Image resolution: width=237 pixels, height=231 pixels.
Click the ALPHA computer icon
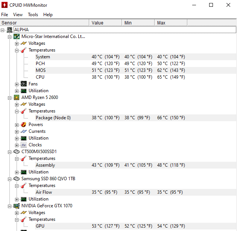(x=9, y=30)
